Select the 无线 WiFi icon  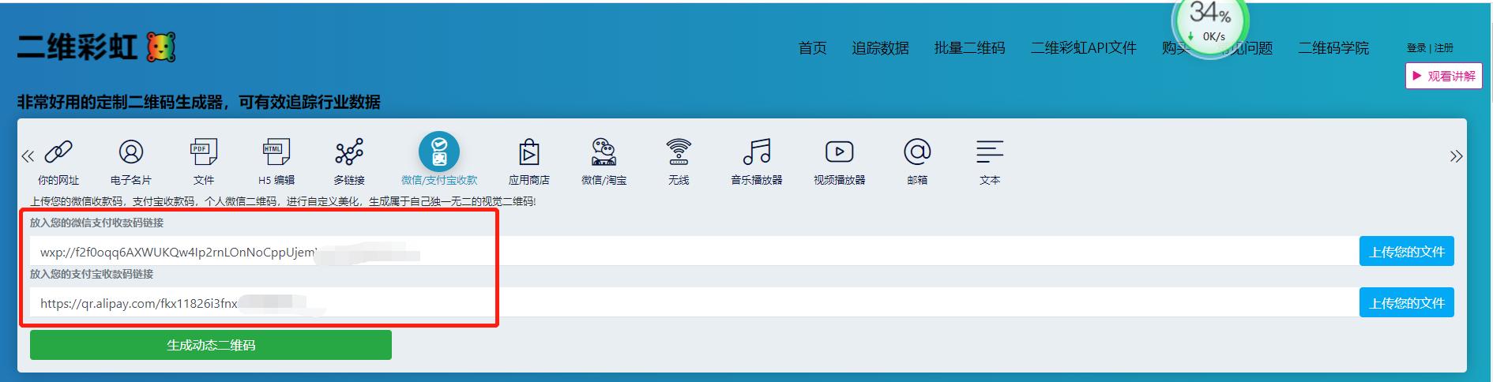click(x=679, y=152)
